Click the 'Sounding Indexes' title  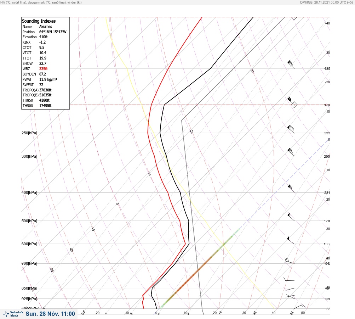39,21
